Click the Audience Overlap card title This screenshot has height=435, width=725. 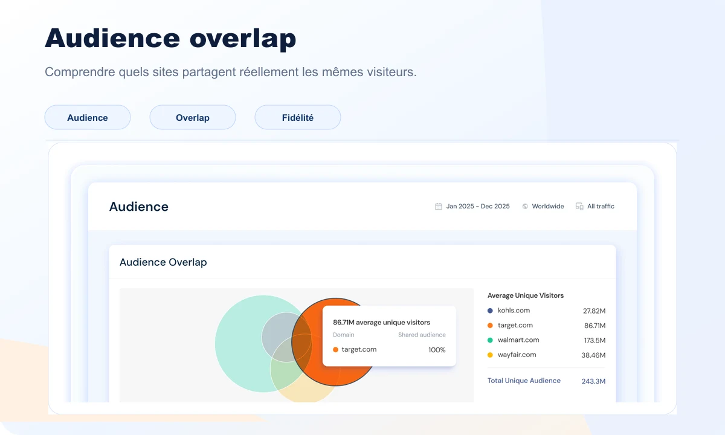click(x=163, y=262)
